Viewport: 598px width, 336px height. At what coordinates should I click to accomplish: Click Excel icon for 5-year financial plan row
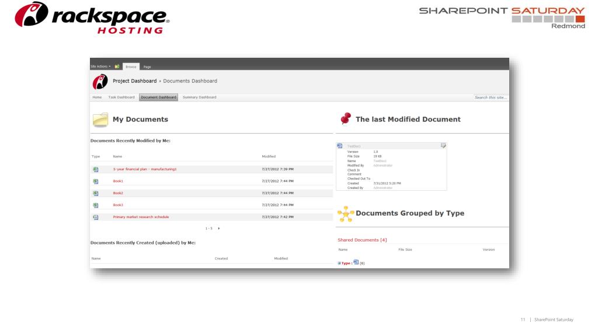pyautogui.click(x=95, y=169)
